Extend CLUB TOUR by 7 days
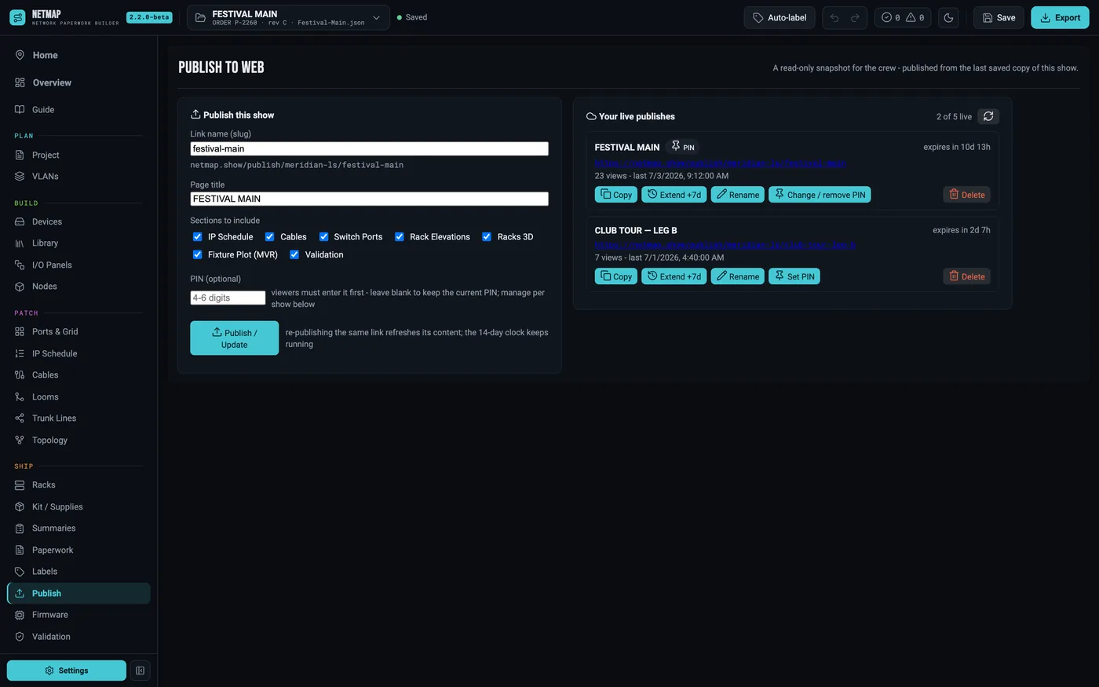The width and height of the screenshot is (1099, 687). pyautogui.click(x=674, y=276)
